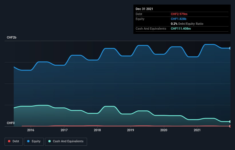Screen dimensions: 235x150
Task: Click the 2017 x-axis label
Action: tap(64, 130)
